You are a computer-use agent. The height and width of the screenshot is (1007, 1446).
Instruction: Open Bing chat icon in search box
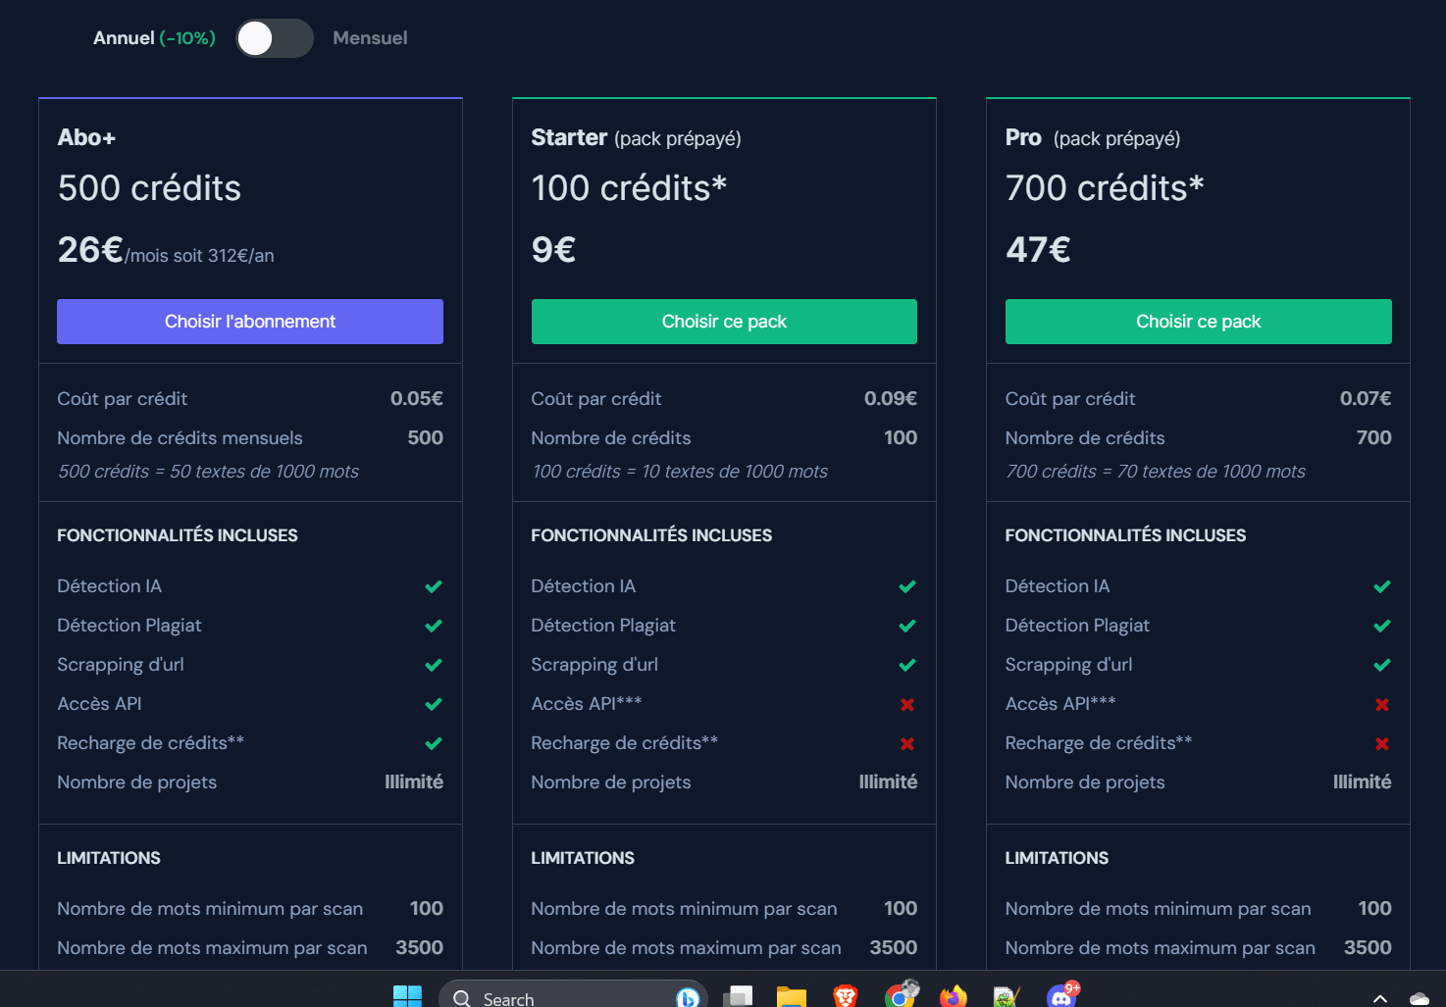point(688,998)
